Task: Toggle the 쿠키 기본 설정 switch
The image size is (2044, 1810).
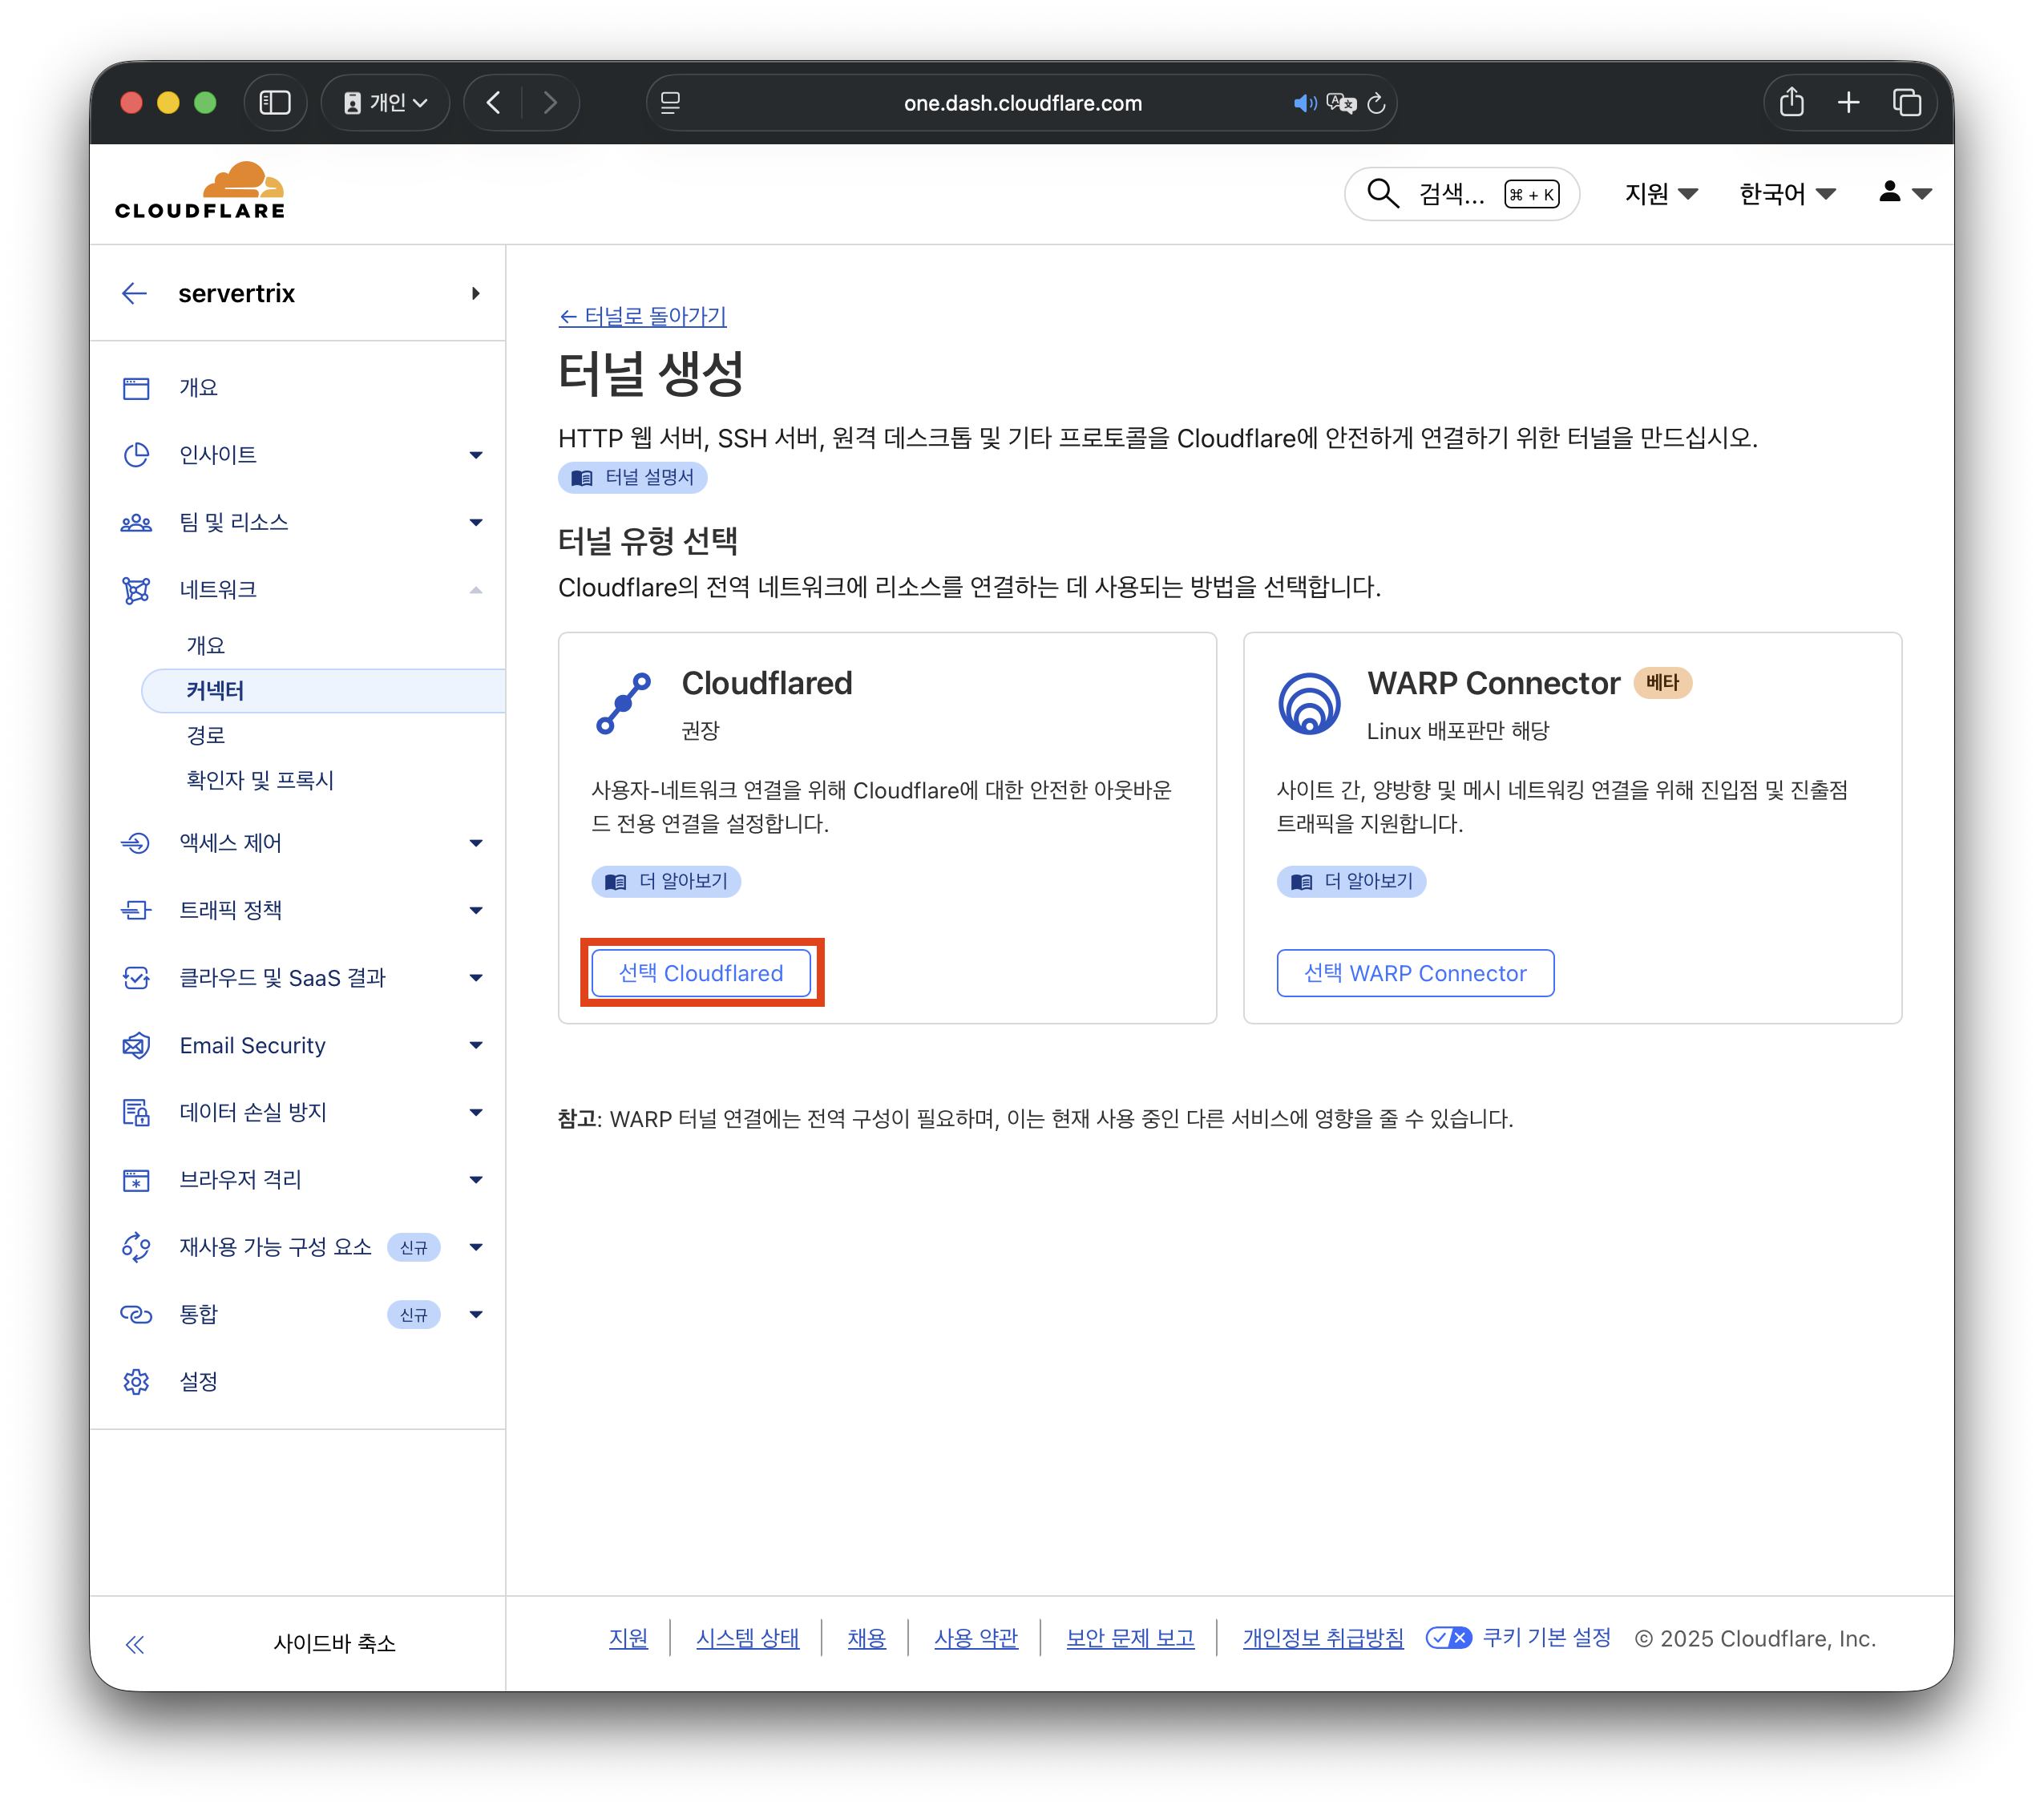Action: pos(1448,1638)
